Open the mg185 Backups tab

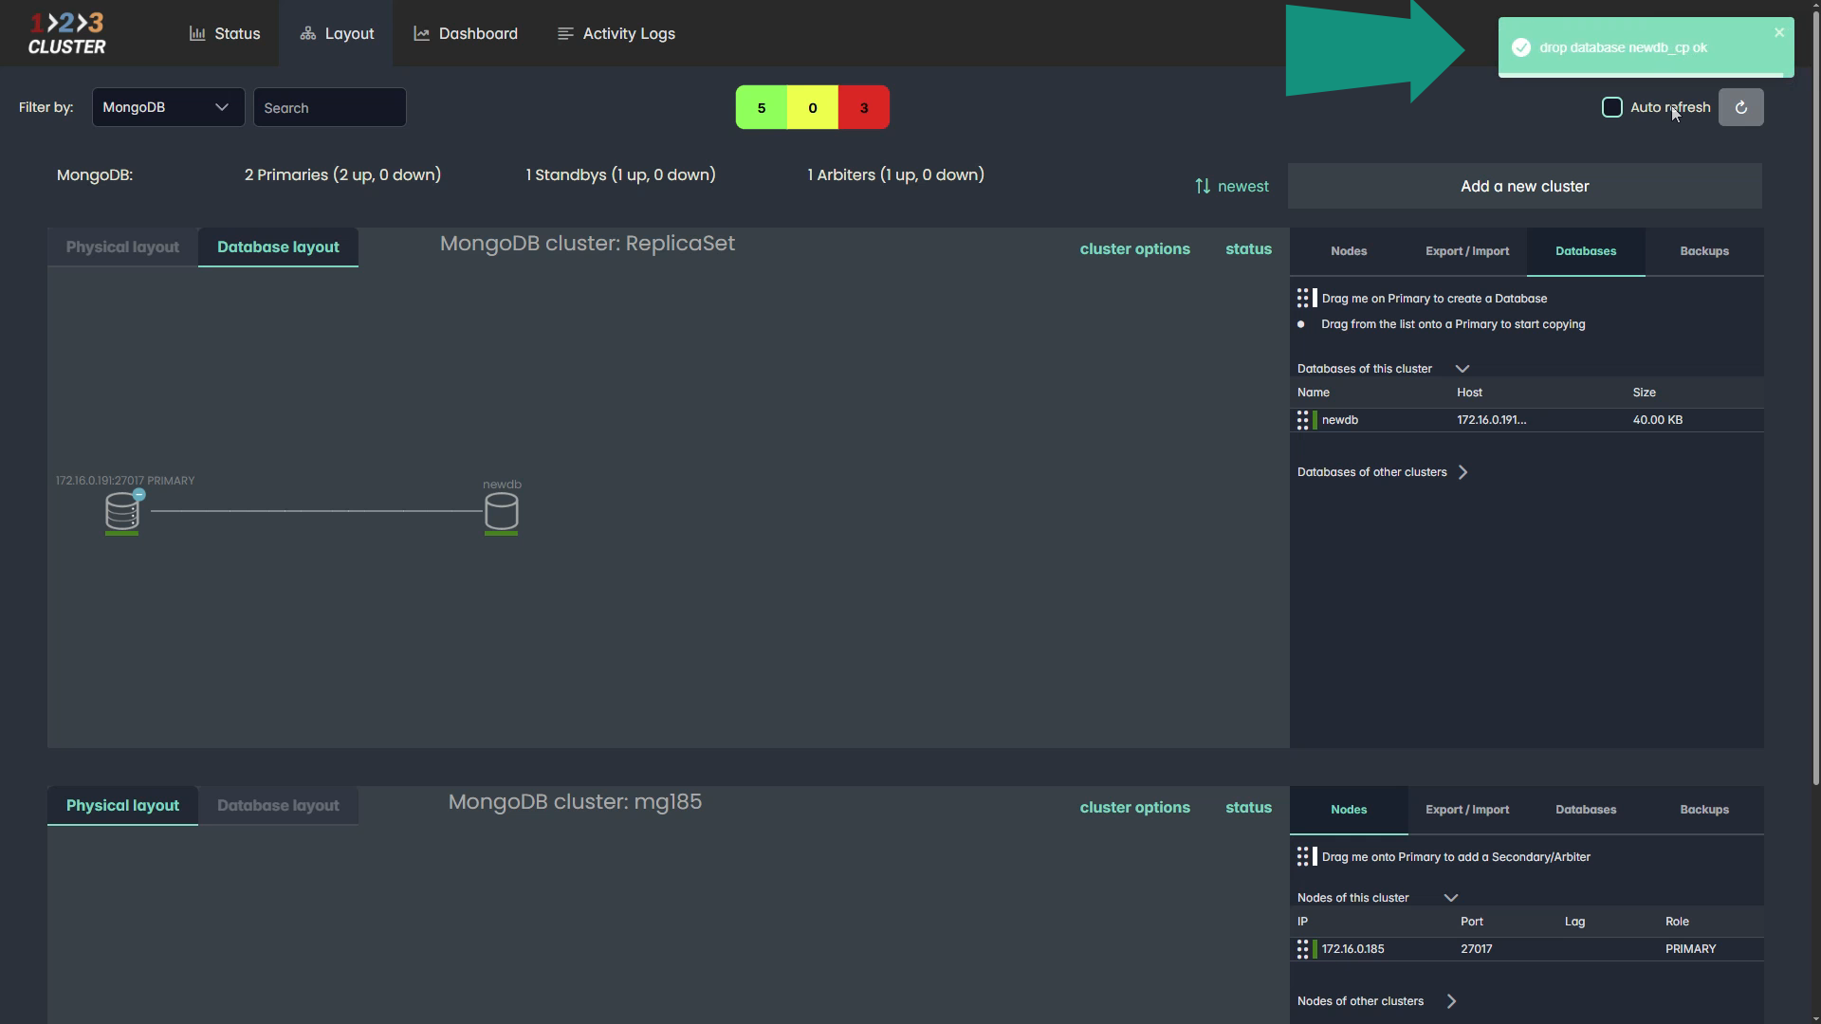pyautogui.click(x=1704, y=810)
